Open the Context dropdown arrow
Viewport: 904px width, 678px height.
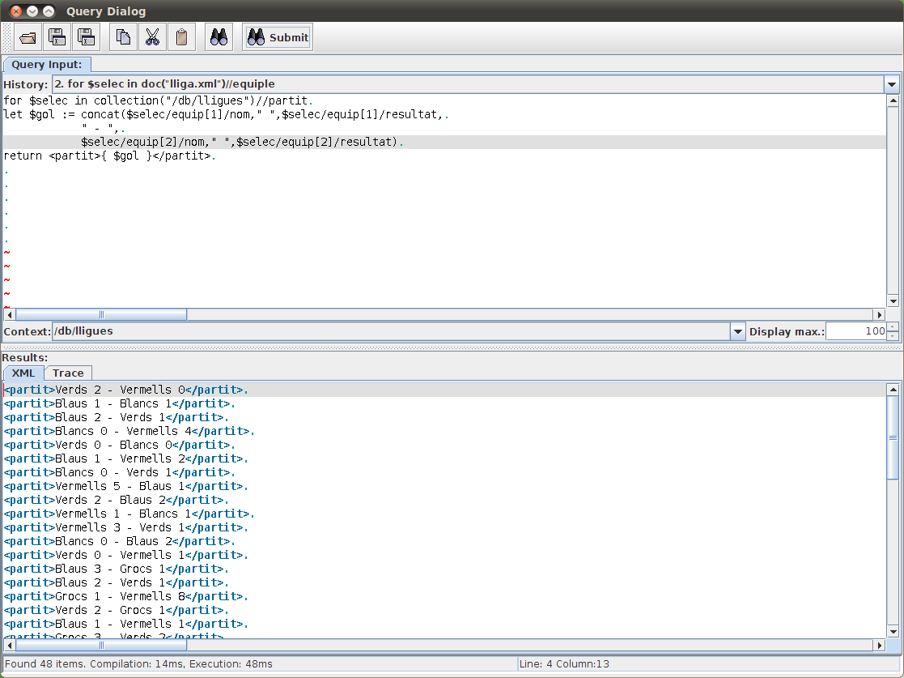(736, 331)
